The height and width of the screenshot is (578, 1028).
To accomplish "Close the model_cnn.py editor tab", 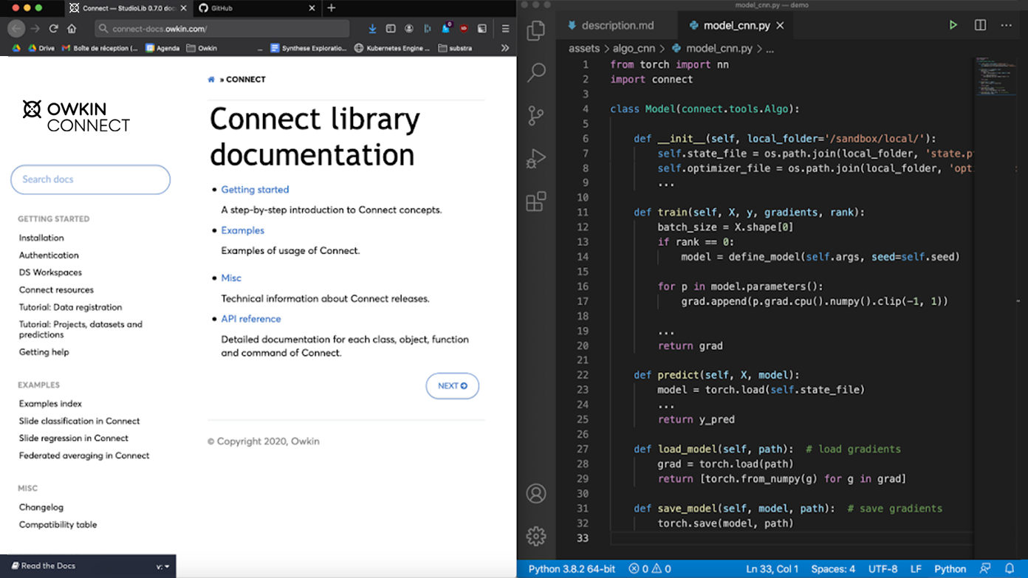I will (781, 25).
